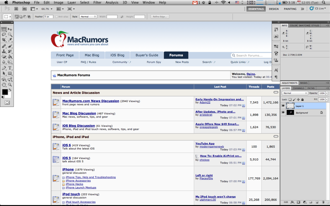Open the Character panel icon
Screen dimensions: 330x206
point(276,70)
